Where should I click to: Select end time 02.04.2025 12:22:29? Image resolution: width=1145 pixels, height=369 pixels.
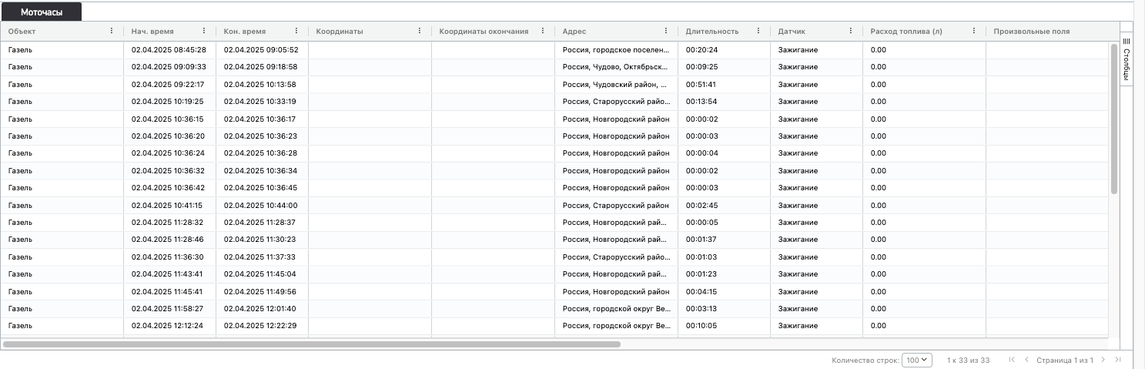click(x=260, y=326)
